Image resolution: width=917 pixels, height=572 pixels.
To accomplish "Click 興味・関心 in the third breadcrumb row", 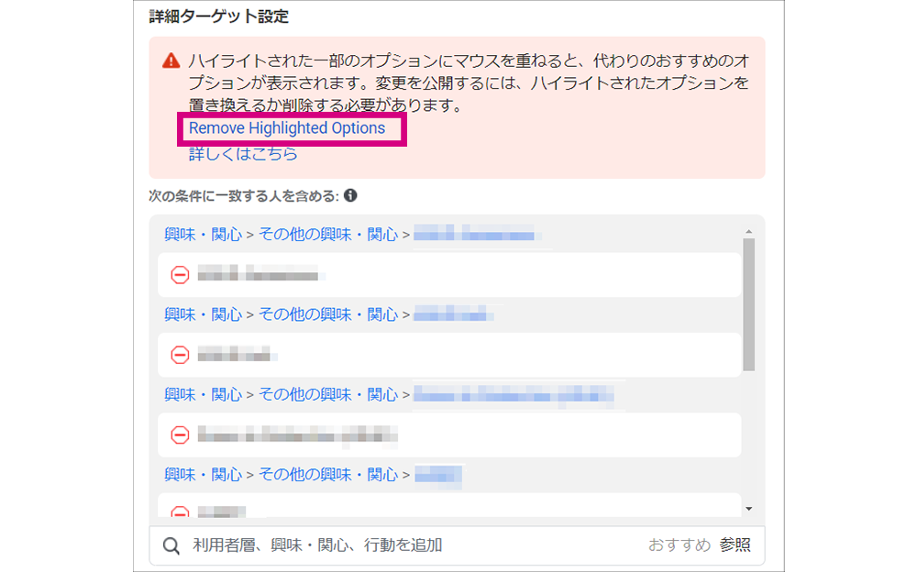I will [x=203, y=395].
